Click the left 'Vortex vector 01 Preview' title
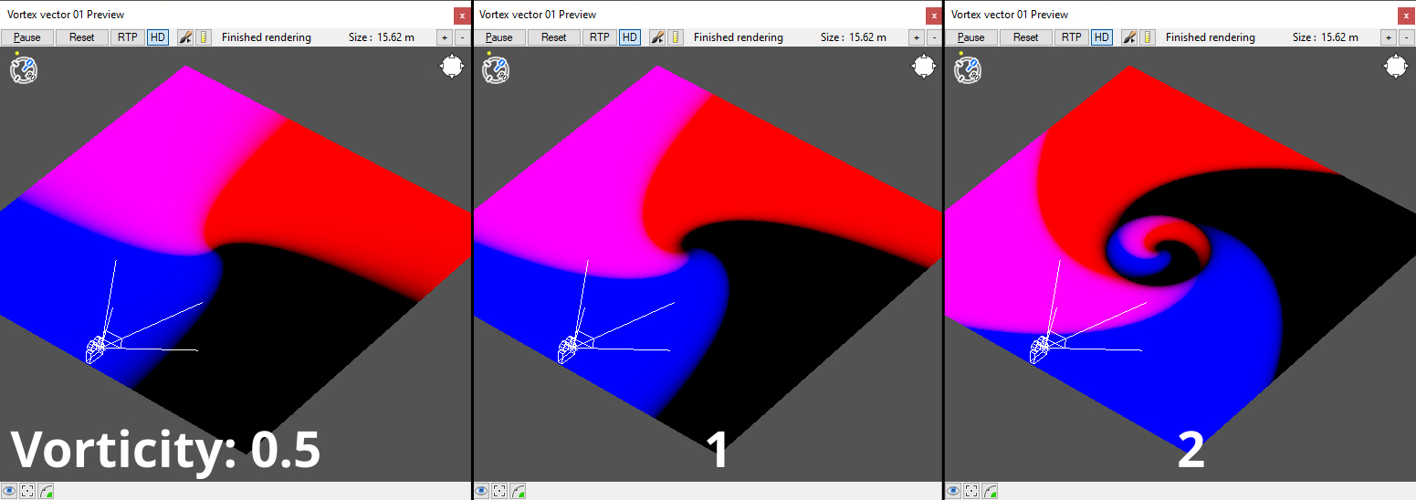The width and height of the screenshot is (1416, 500). click(x=66, y=15)
